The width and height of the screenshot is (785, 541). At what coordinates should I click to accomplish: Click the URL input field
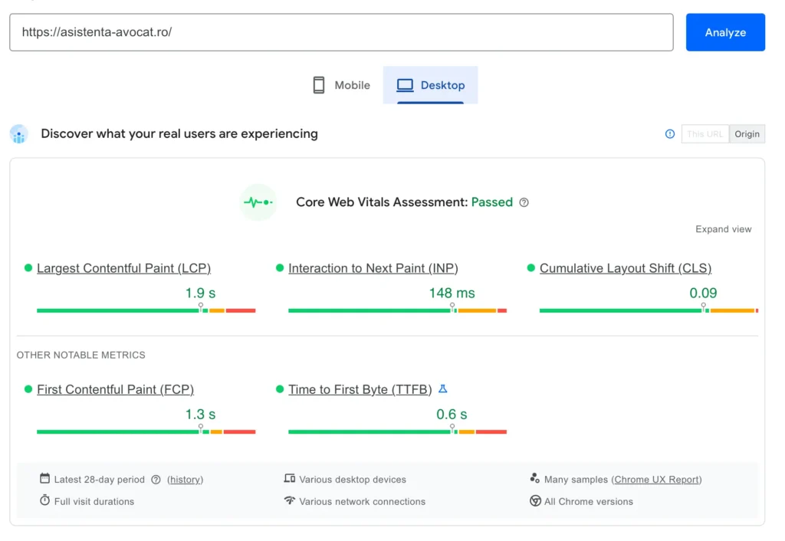[x=341, y=32]
